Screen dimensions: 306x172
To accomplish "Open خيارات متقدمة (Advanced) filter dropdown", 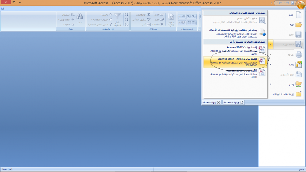I will coord(102,20).
